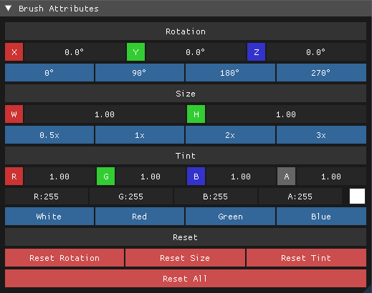Viewport: 372px width, 293px height.
Task: Select the Z rotation value field
Action: pos(316,52)
